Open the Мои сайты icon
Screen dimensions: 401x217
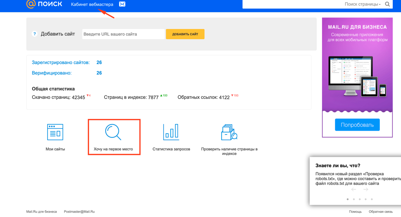tap(55, 132)
